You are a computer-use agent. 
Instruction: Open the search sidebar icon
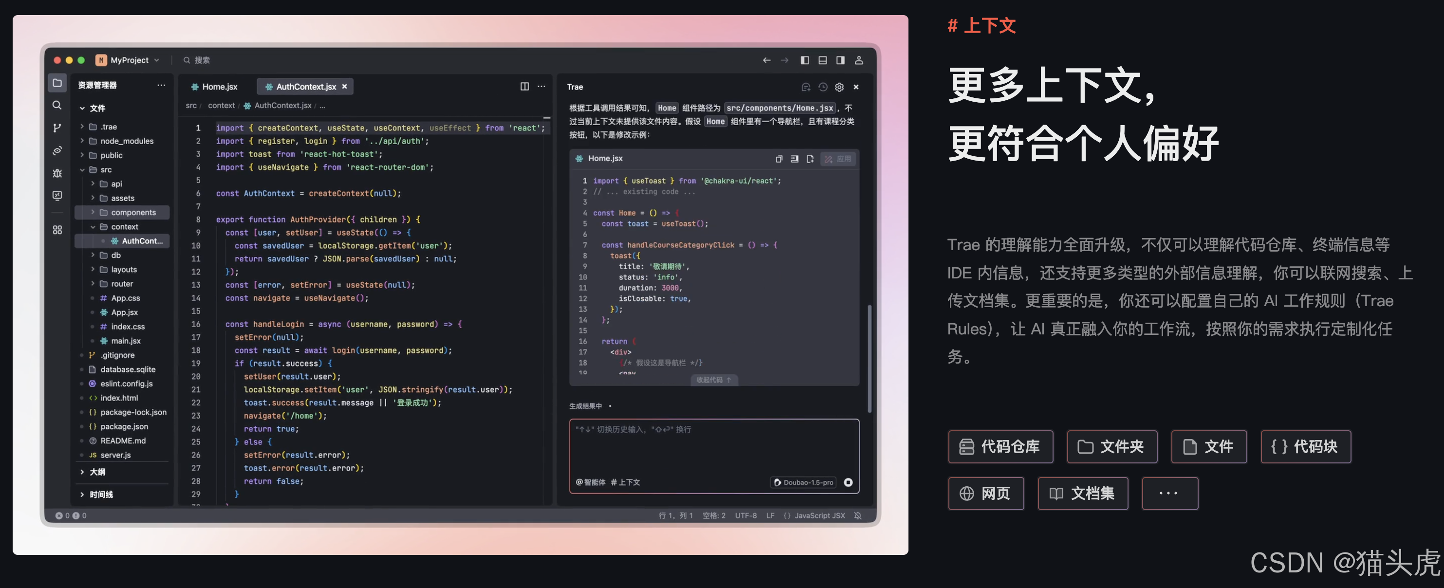coord(56,105)
